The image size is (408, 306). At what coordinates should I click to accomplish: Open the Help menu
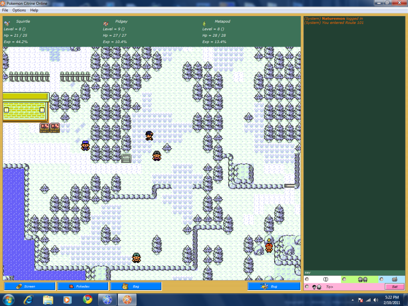34,10
